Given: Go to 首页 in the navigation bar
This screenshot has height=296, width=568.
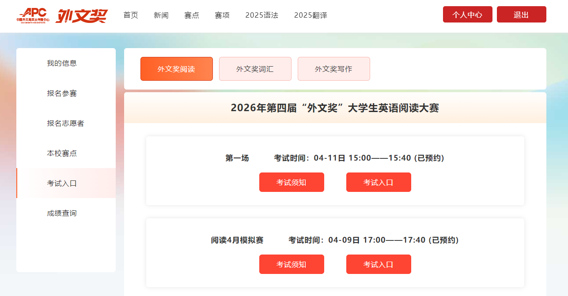Looking at the screenshot, I should [x=131, y=15].
